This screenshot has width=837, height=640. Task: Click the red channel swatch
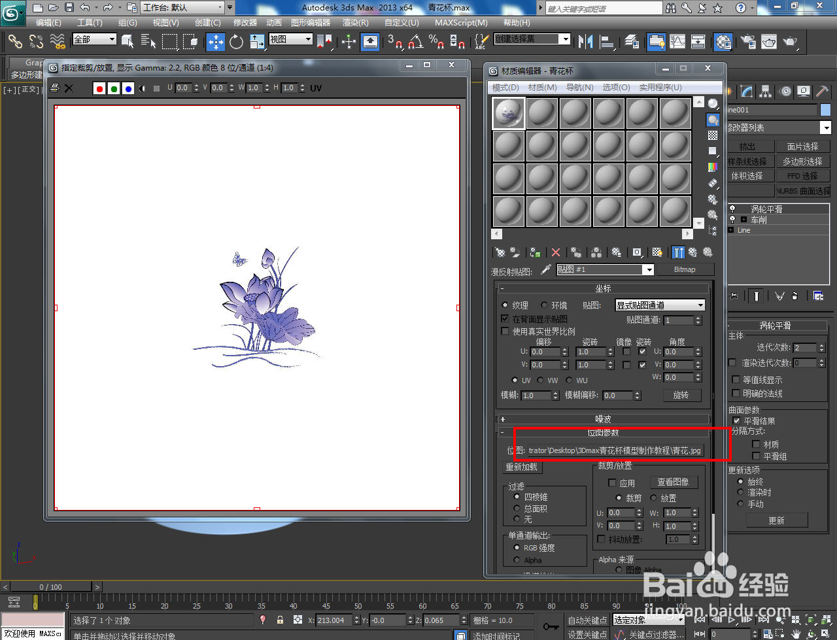pos(99,88)
